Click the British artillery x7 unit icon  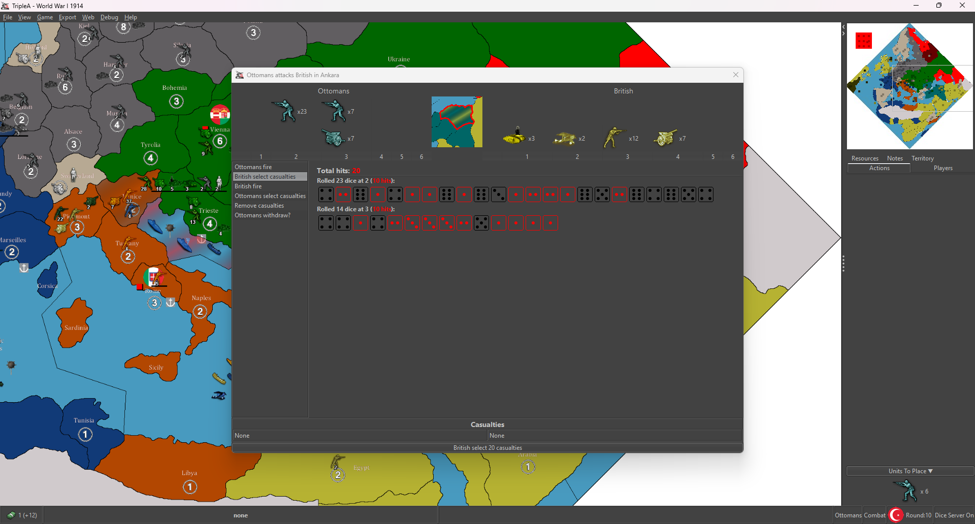665,138
